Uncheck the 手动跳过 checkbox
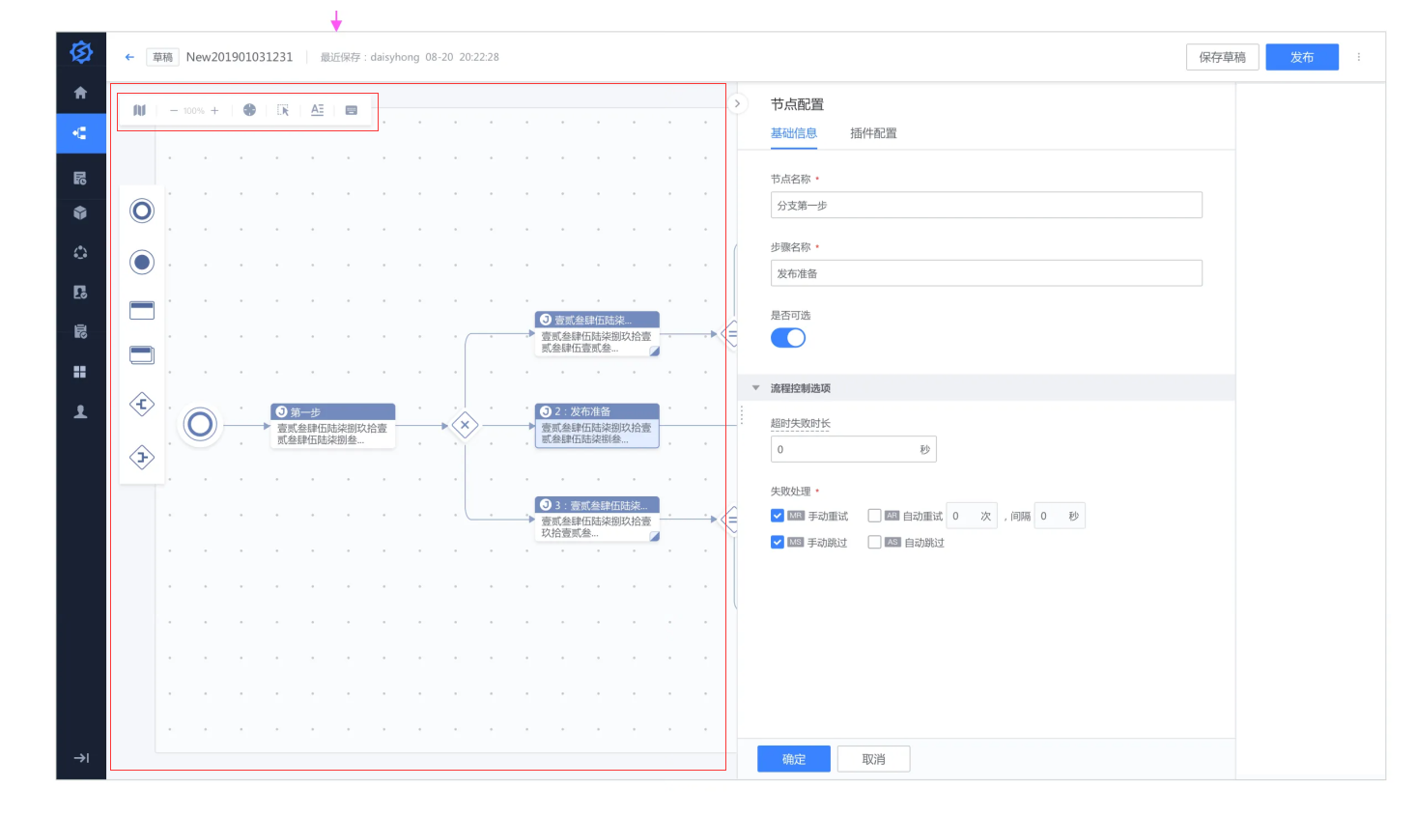The height and width of the screenshot is (816, 1416). pos(777,542)
